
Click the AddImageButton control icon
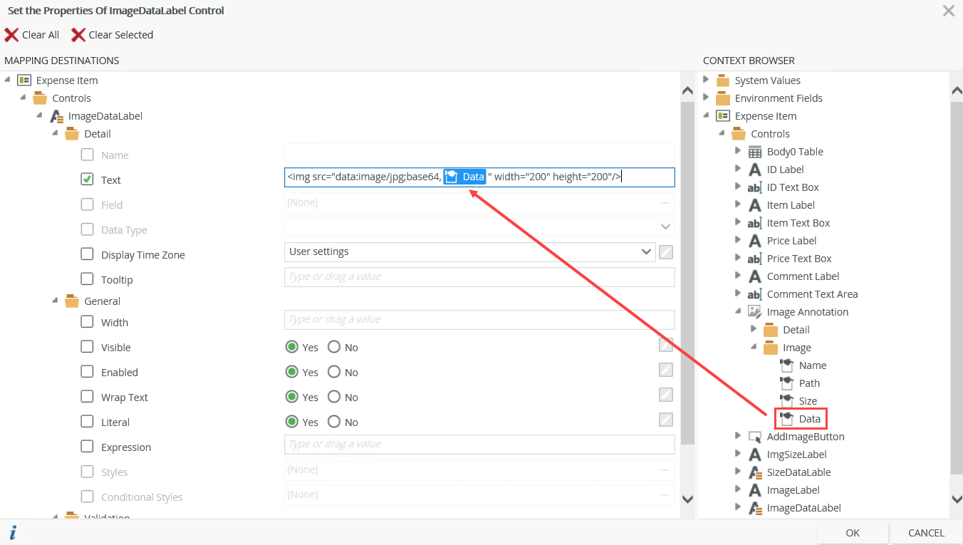coord(755,437)
